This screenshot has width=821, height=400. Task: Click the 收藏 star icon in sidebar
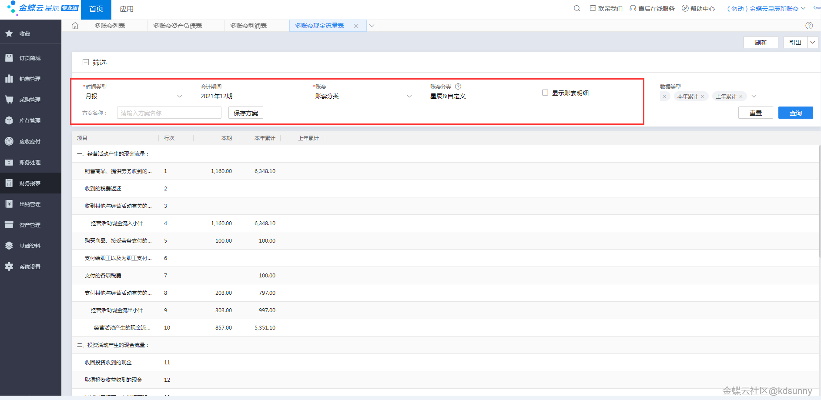click(9, 33)
